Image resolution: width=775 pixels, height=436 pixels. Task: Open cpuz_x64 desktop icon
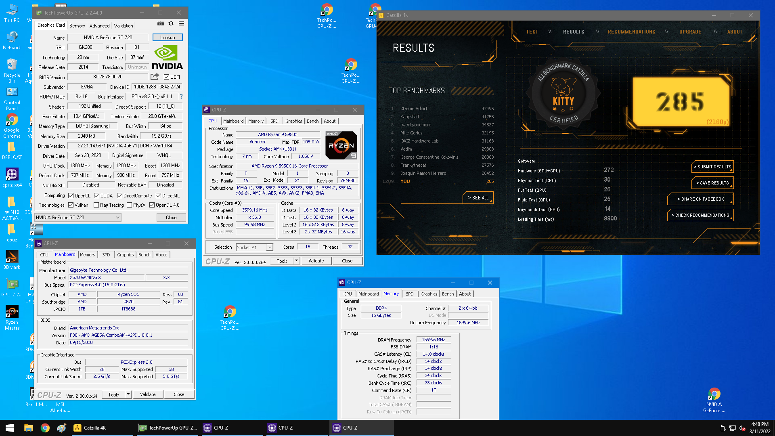[12, 178]
